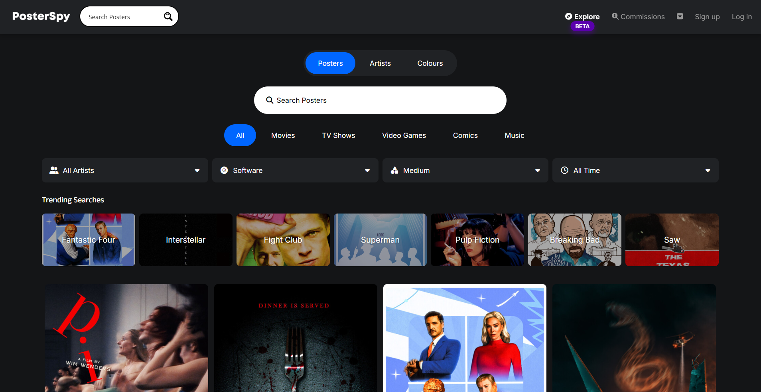The height and width of the screenshot is (392, 761).
Task: Open the All Artists dropdown
Action: pos(125,171)
